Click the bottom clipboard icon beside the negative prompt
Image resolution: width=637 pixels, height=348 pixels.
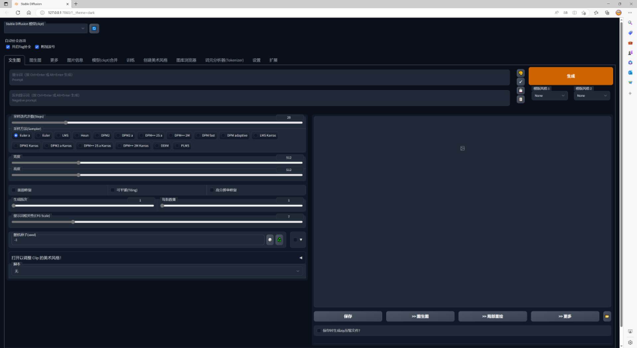(x=521, y=99)
